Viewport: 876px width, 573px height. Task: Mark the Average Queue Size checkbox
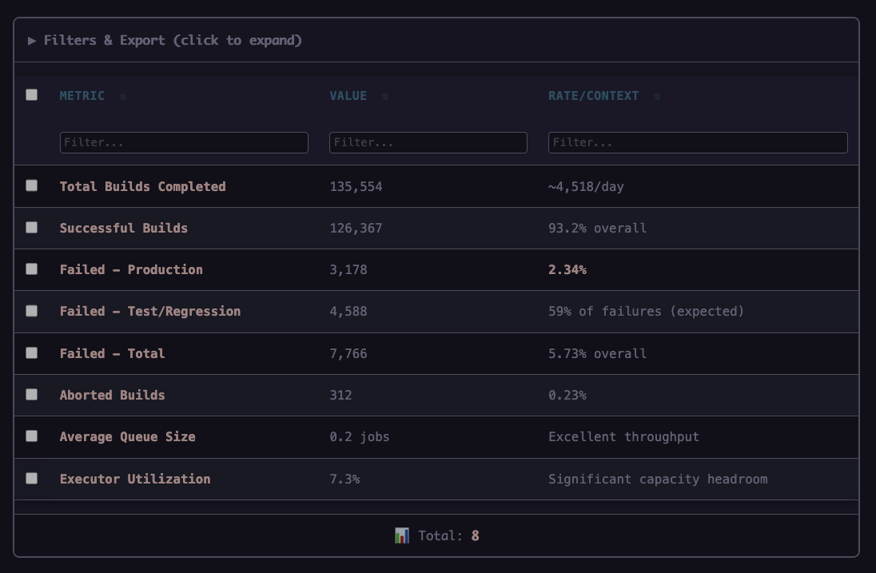tap(32, 436)
